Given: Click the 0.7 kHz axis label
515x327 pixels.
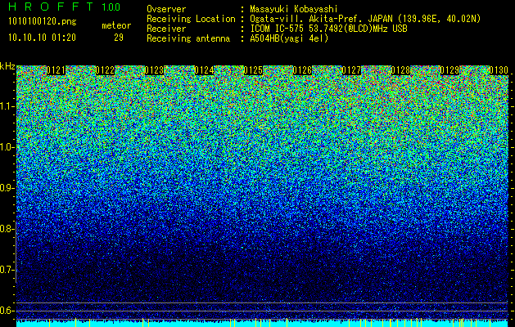Looking at the screenshot, I should [7, 270].
